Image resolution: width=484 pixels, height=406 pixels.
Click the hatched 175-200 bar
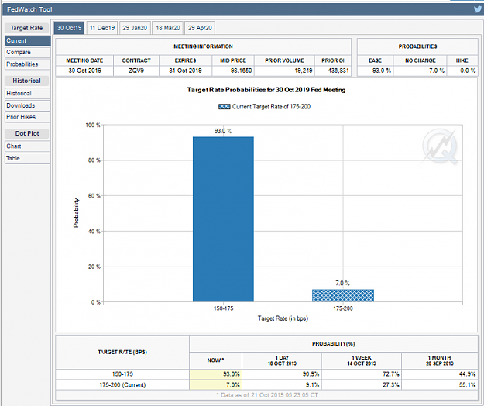[343, 295]
